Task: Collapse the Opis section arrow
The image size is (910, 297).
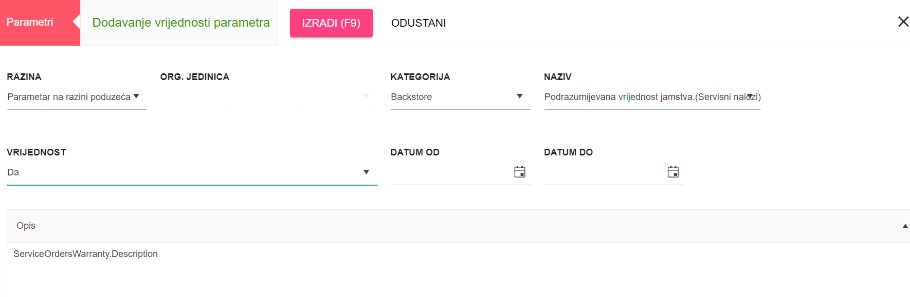Action: (x=905, y=226)
